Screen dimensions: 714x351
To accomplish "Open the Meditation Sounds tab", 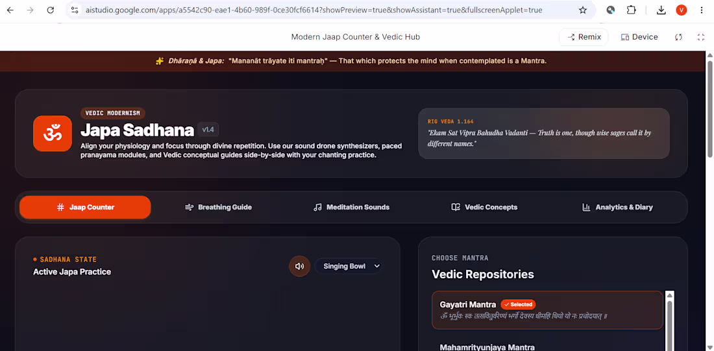I will [x=351, y=207].
